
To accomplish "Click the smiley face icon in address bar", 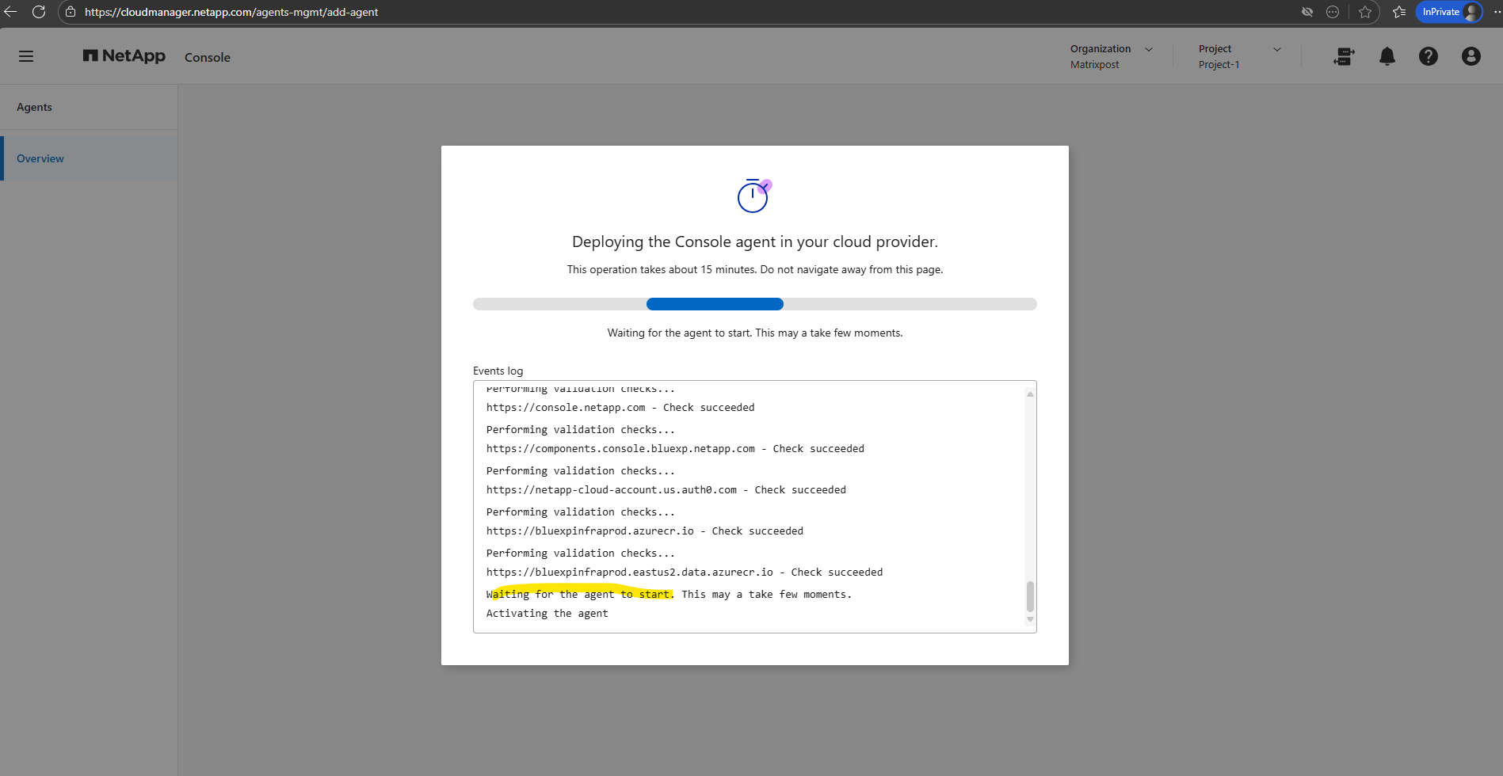I will [1333, 12].
